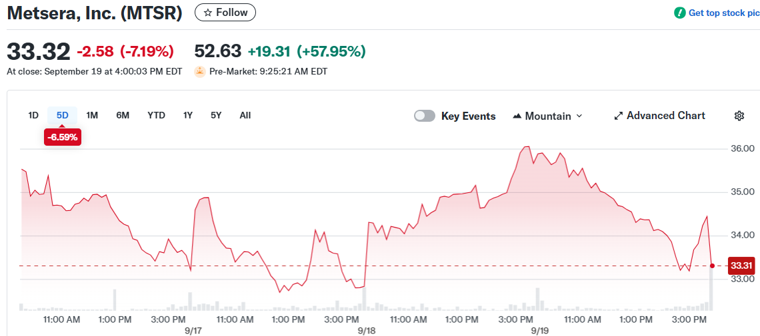Click the 36.00 axis label
The width and height of the screenshot is (760, 336).
point(742,148)
